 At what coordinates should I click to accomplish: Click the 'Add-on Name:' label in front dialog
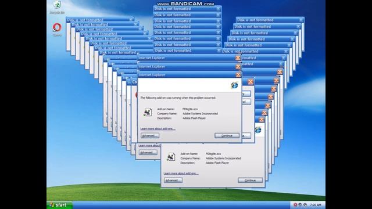(x=166, y=109)
